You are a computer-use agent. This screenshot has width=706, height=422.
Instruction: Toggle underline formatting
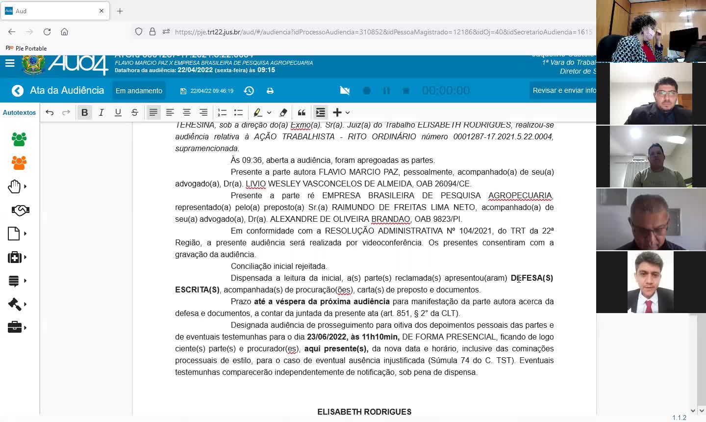coord(118,112)
